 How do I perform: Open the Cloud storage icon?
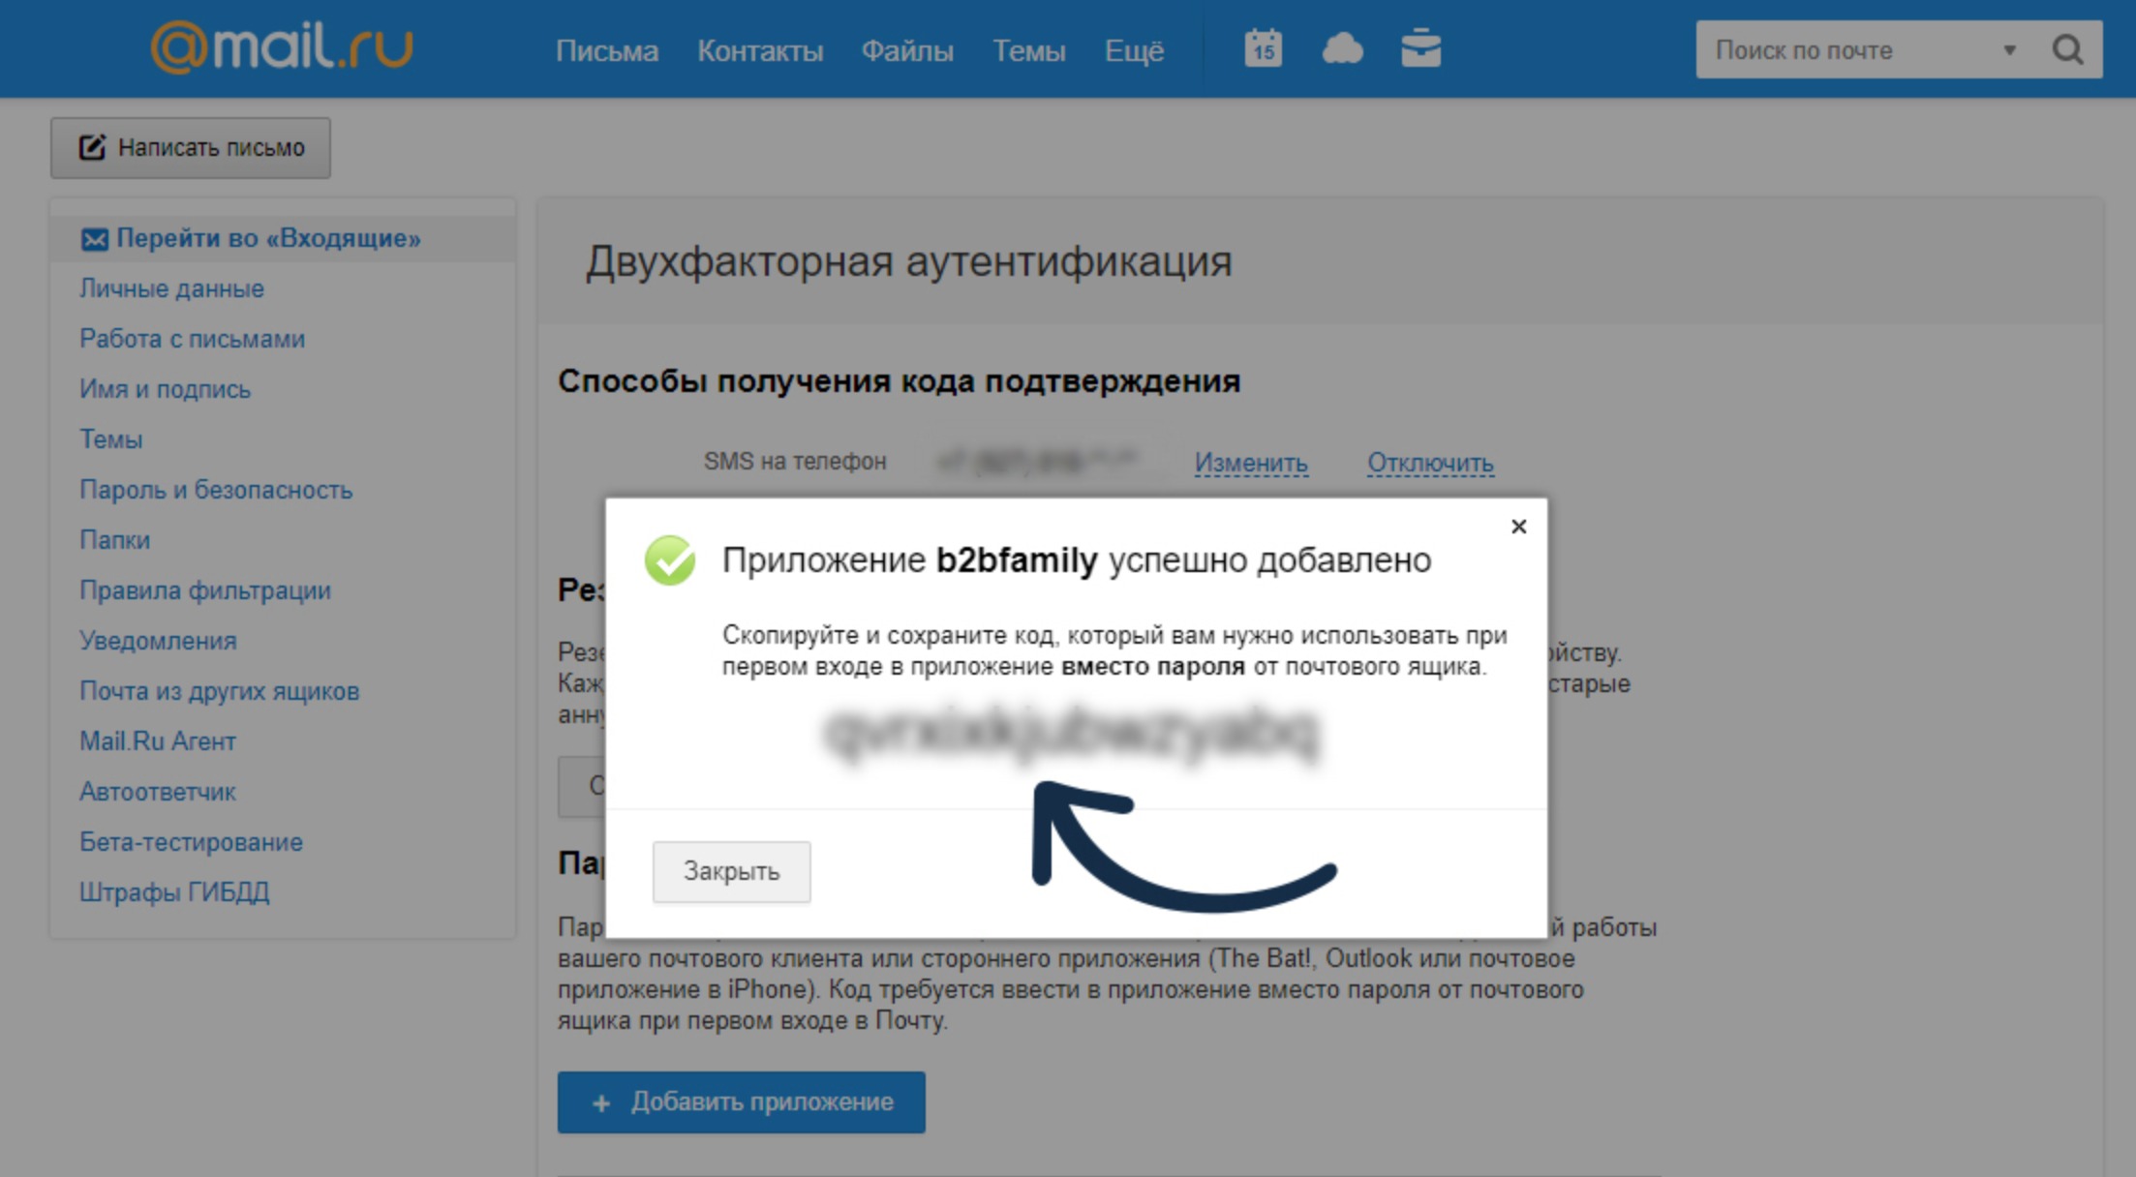click(1342, 48)
